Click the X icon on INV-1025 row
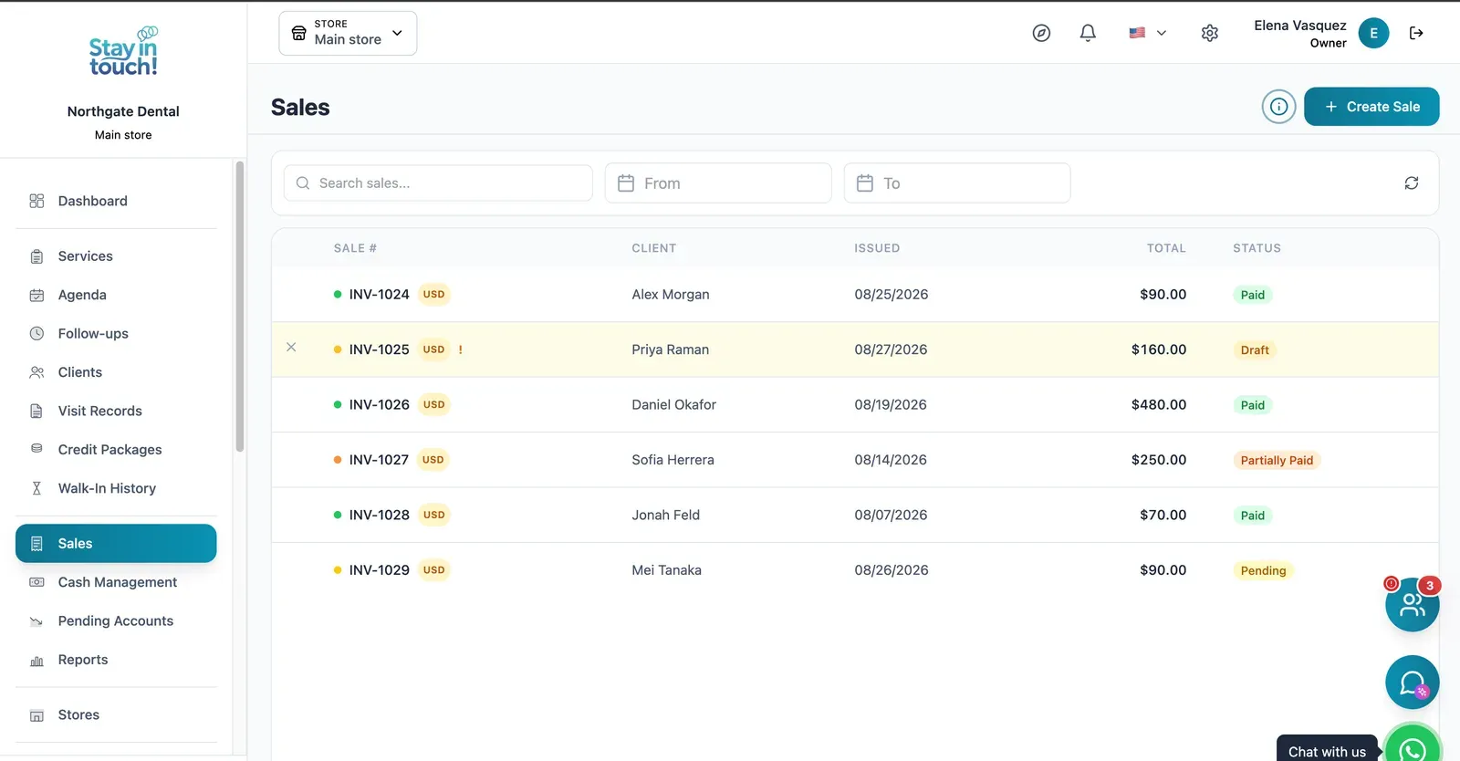The width and height of the screenshot is (1460, 761). [x=291, y=347]
